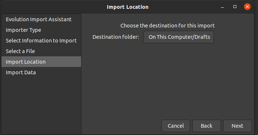Choose Select Information to Import step
258x135 pixels.
pos(41,41)
